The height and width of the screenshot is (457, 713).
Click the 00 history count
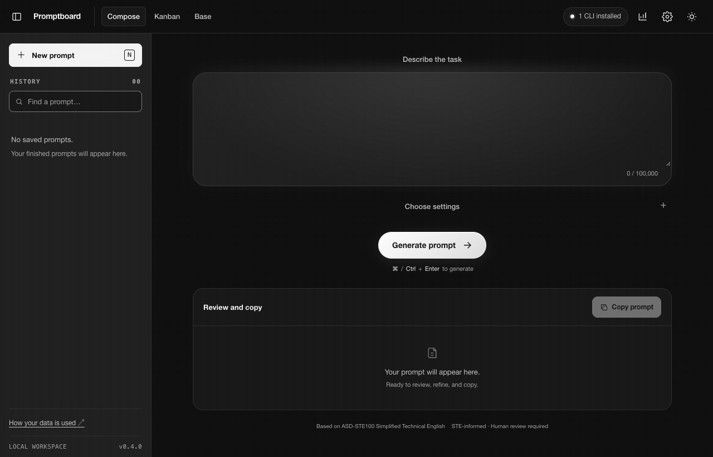click(x=136, y=81)
